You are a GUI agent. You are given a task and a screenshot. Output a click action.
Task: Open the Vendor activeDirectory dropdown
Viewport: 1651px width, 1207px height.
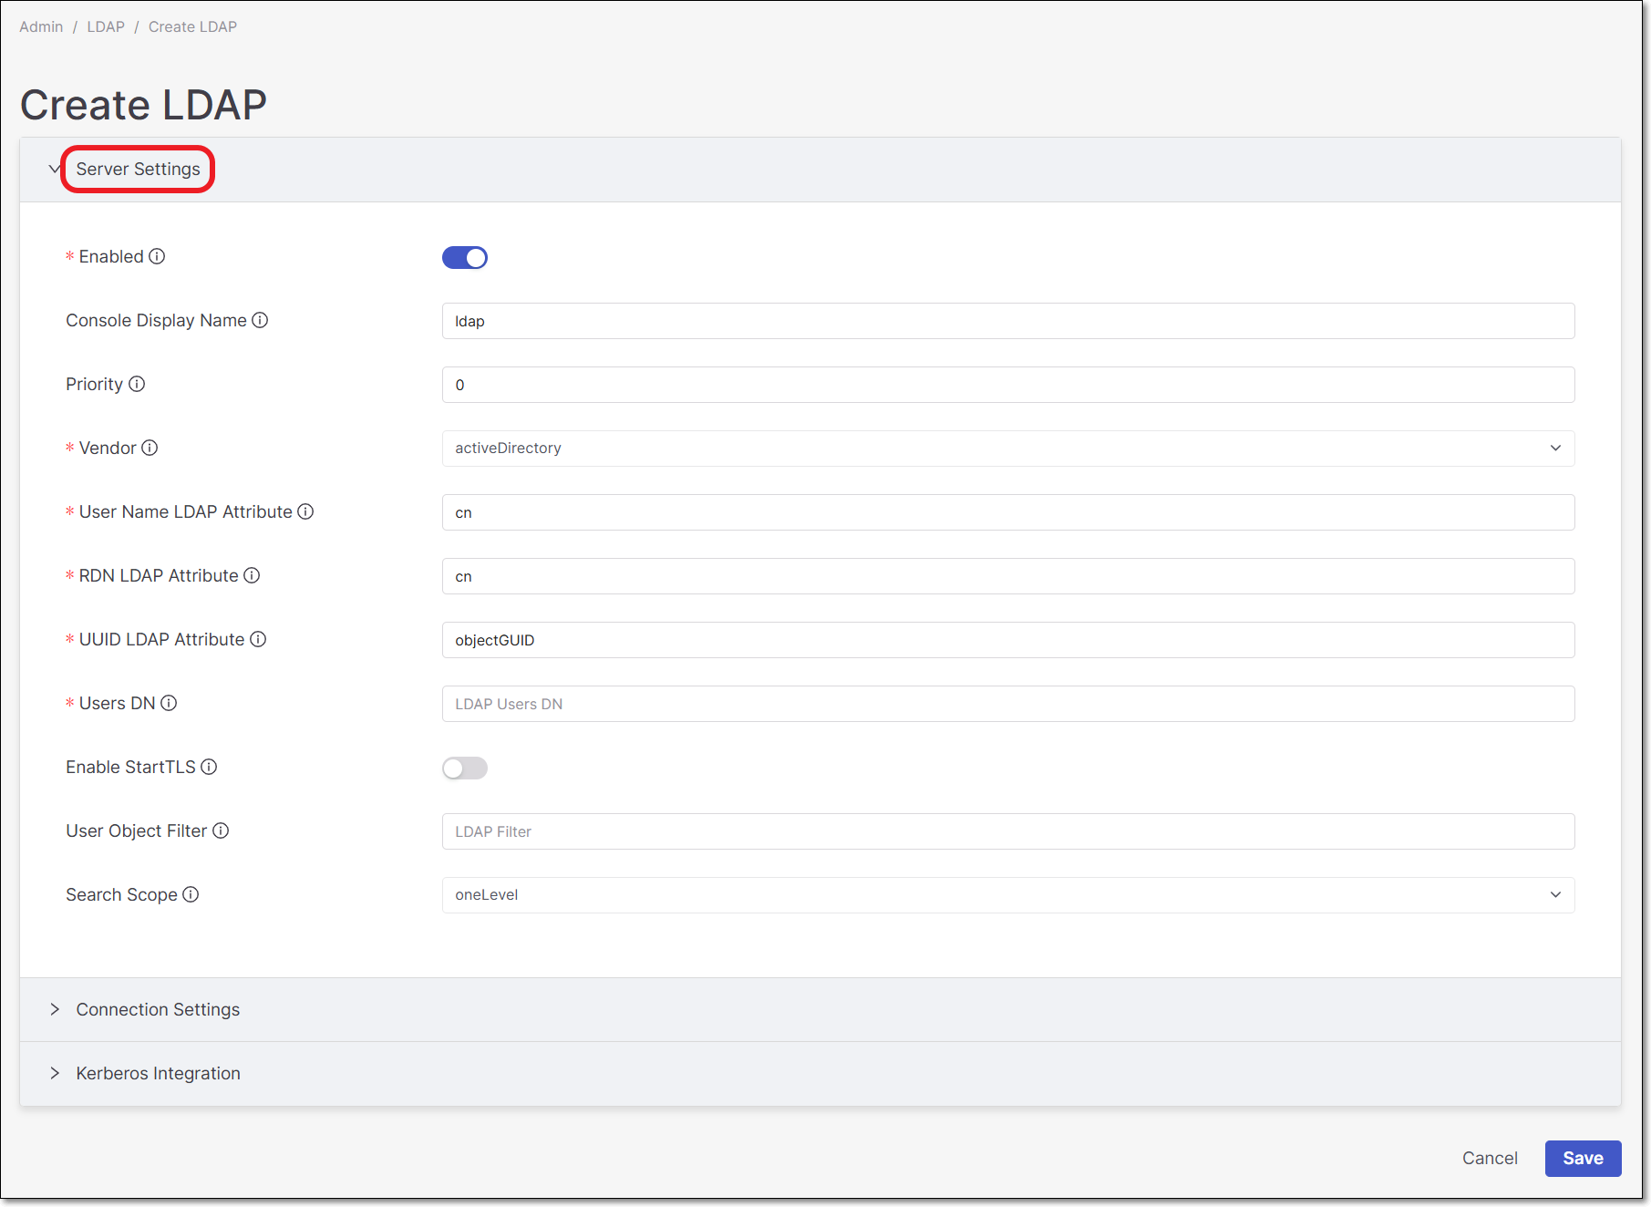click(1008, 449)
